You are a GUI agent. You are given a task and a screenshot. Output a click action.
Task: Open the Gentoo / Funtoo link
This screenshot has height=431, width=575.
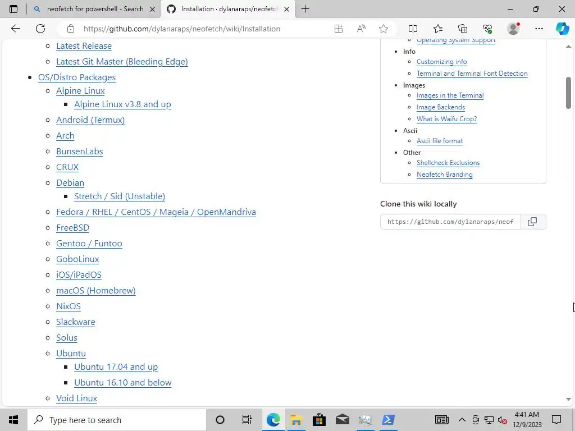[x=89, y=244]
